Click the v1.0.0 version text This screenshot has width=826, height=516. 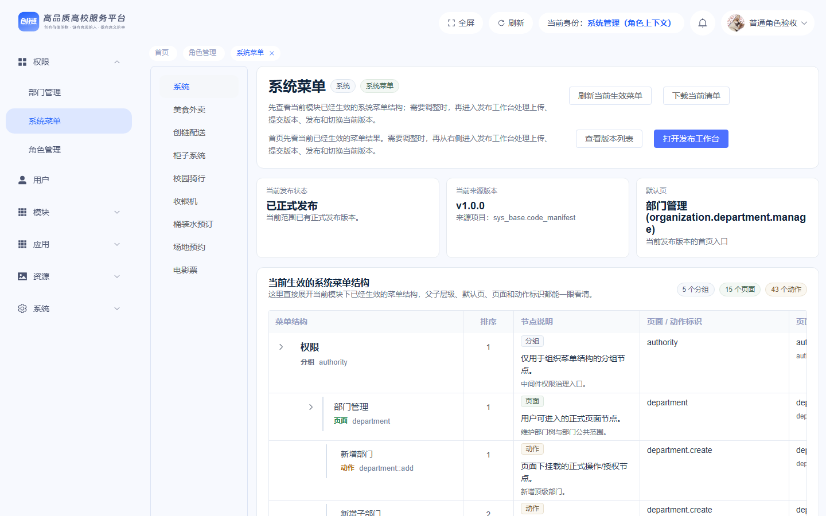point(470,206)
